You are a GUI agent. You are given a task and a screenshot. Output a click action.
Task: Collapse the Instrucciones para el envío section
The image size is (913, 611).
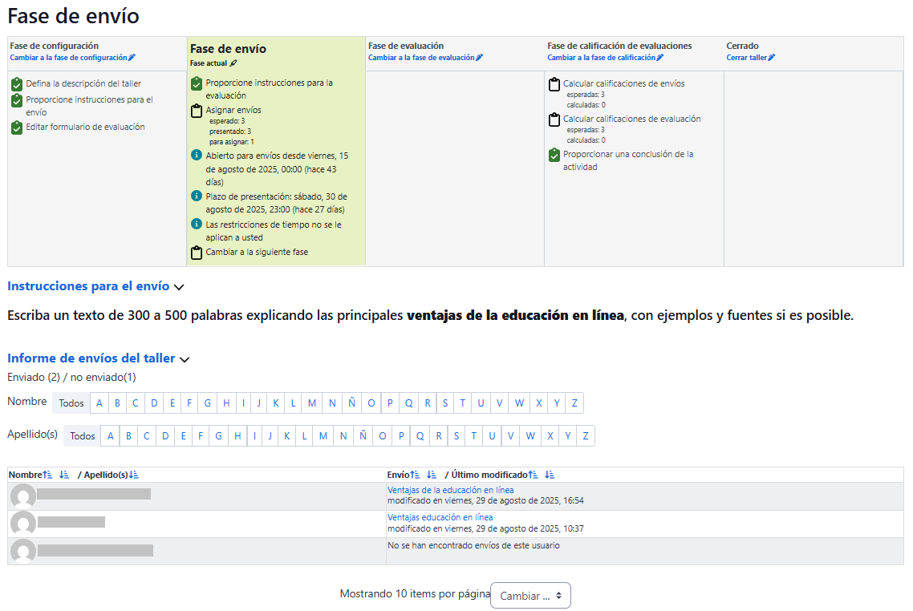click(179, 286)
